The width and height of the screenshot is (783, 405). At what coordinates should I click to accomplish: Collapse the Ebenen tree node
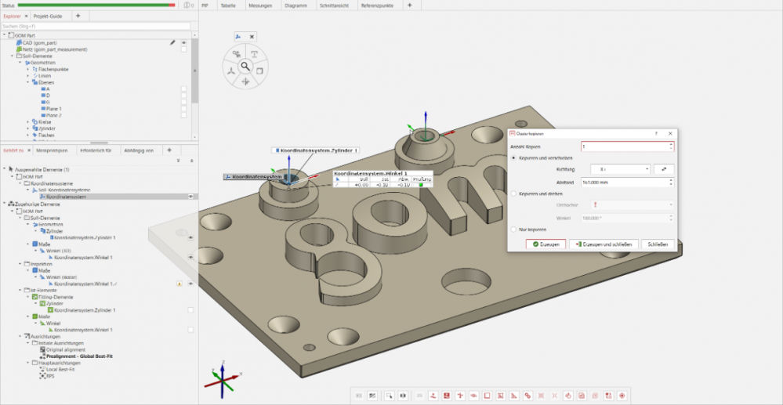[x=28, y=82]
